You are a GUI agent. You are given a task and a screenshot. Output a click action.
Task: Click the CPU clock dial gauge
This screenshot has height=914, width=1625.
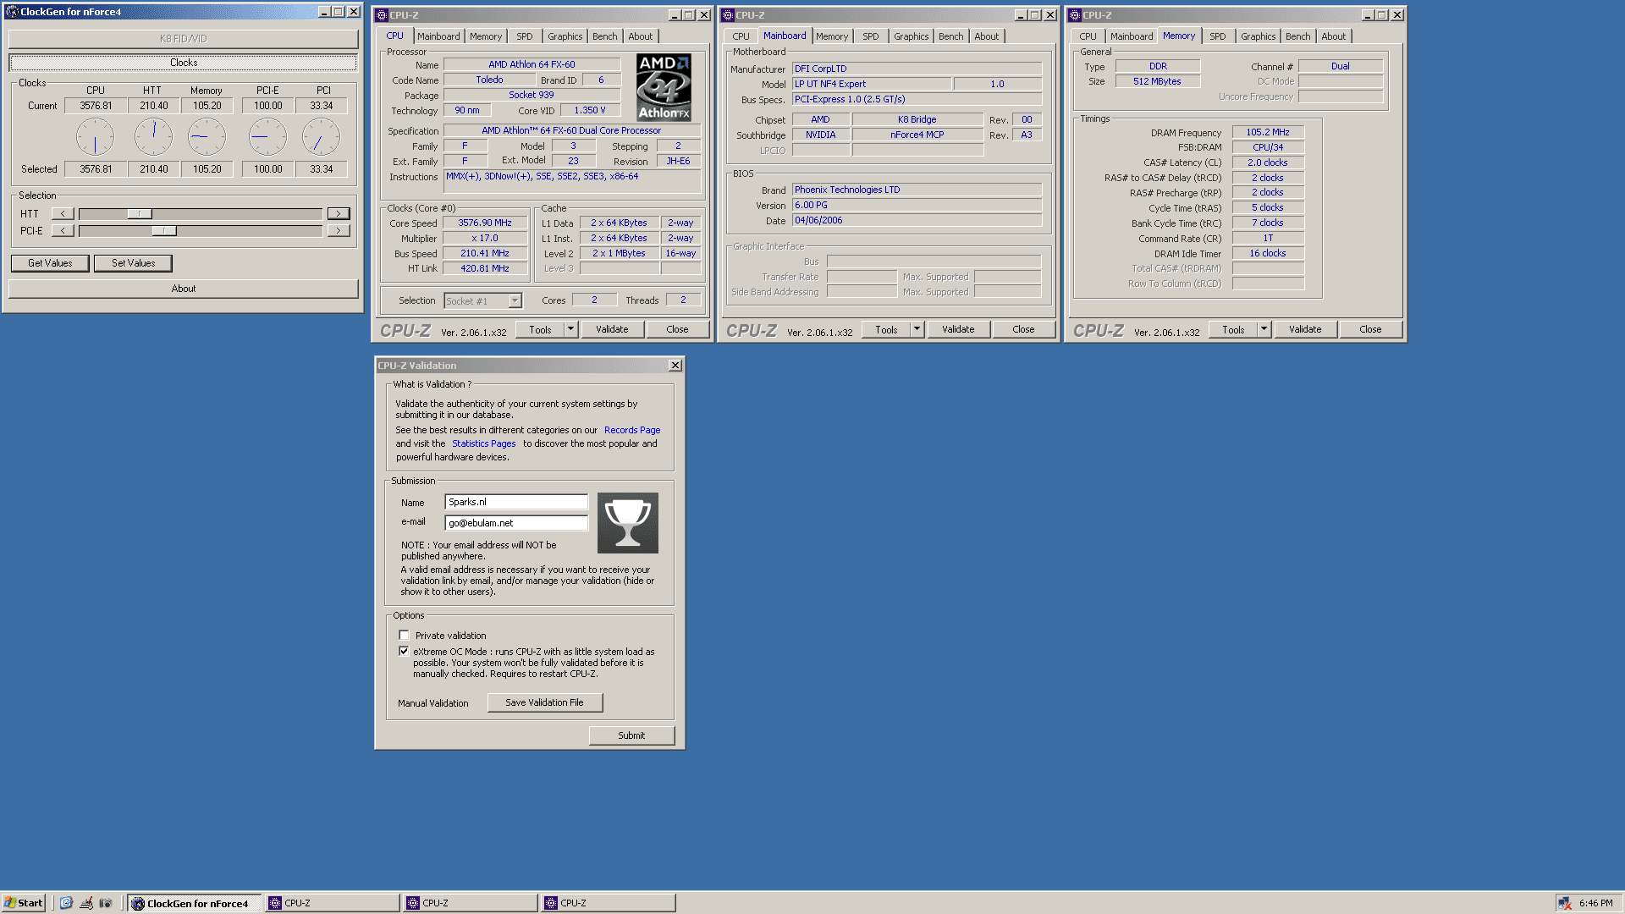coord(95,137)
